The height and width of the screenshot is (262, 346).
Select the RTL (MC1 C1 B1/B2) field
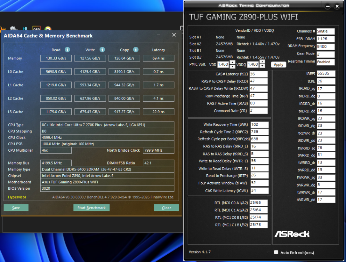coord(259,225)
